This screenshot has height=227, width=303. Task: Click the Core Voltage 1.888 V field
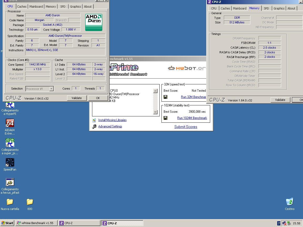coord(70,29)
